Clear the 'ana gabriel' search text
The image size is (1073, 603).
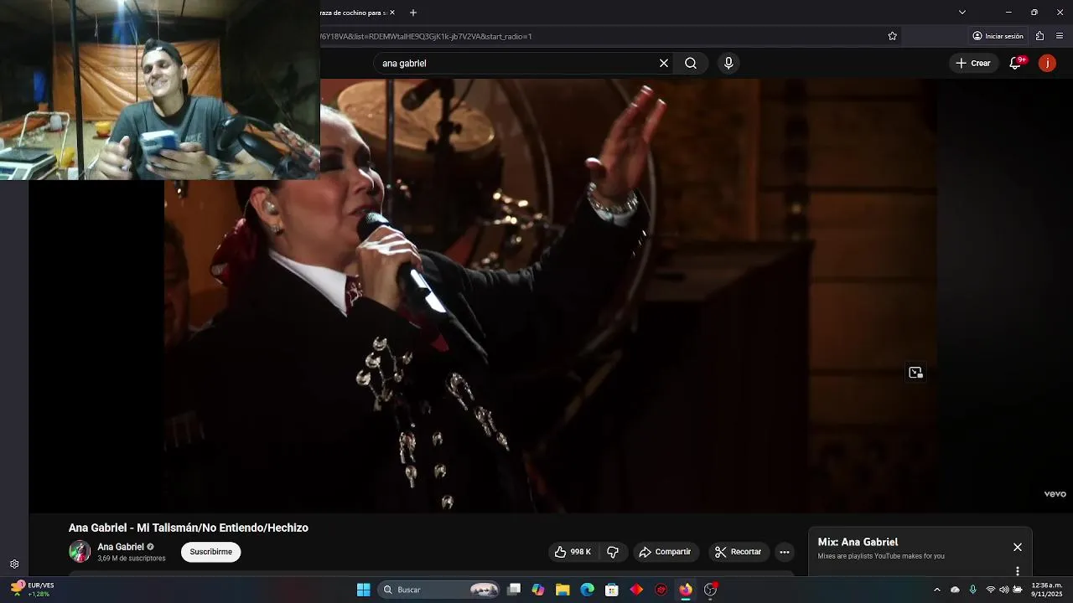(x=664, y=63)
